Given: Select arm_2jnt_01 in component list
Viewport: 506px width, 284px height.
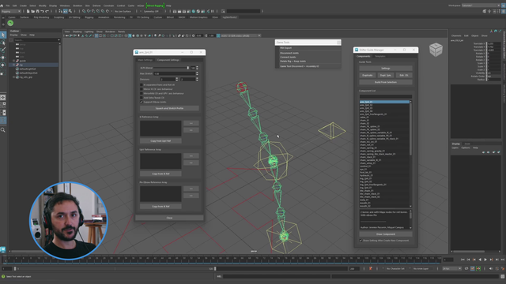Looking at the screenshot, I should 384,102.
